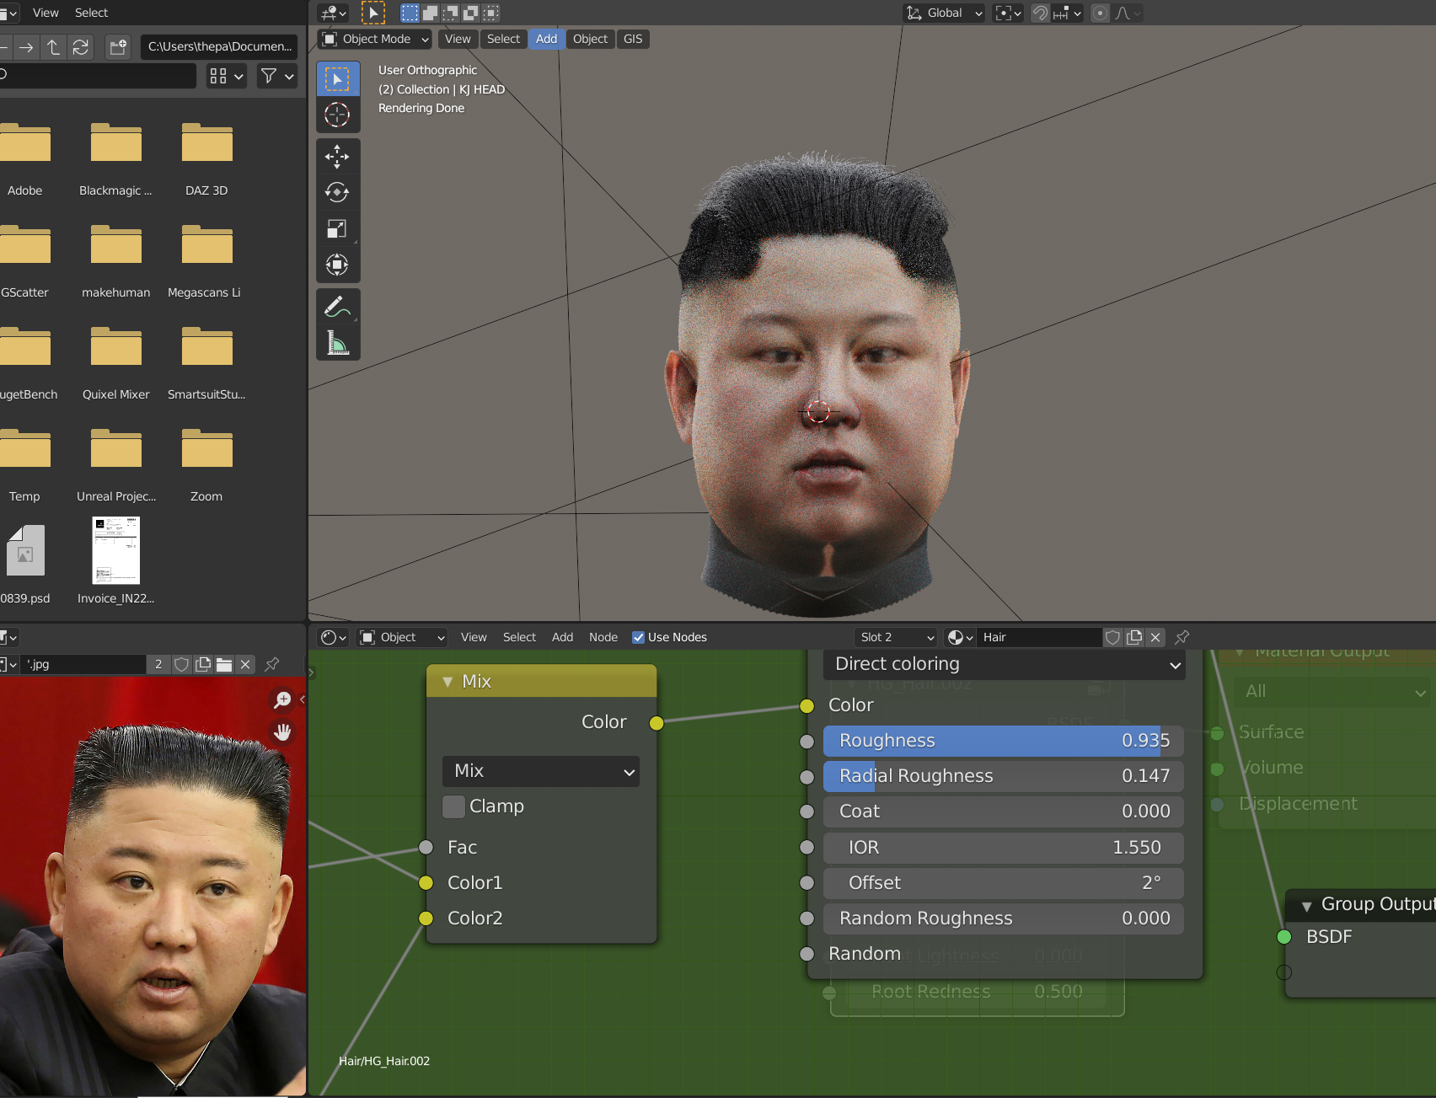Open Direct coloring dropdown
This screenshot has height=1098, width=1436.
click(1005, 664)
